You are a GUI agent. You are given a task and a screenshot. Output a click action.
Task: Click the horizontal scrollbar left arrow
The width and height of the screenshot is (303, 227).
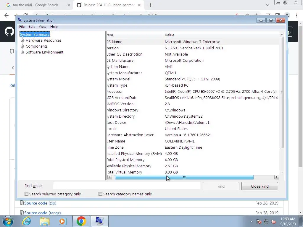[x=110, y=177]
